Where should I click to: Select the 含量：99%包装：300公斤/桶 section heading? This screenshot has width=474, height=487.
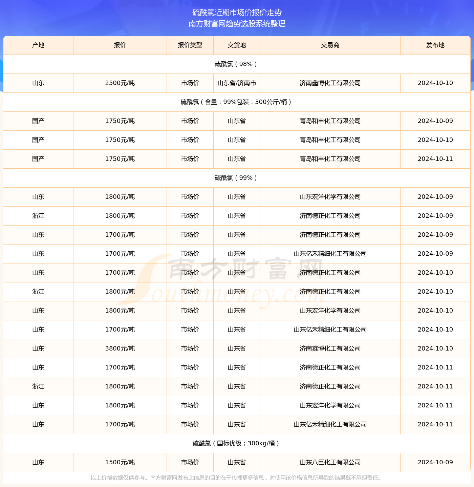pos(237,102)
